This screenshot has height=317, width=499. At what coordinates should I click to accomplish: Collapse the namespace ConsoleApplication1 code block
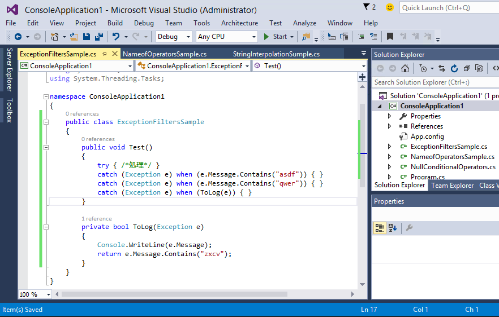(46, 96)
